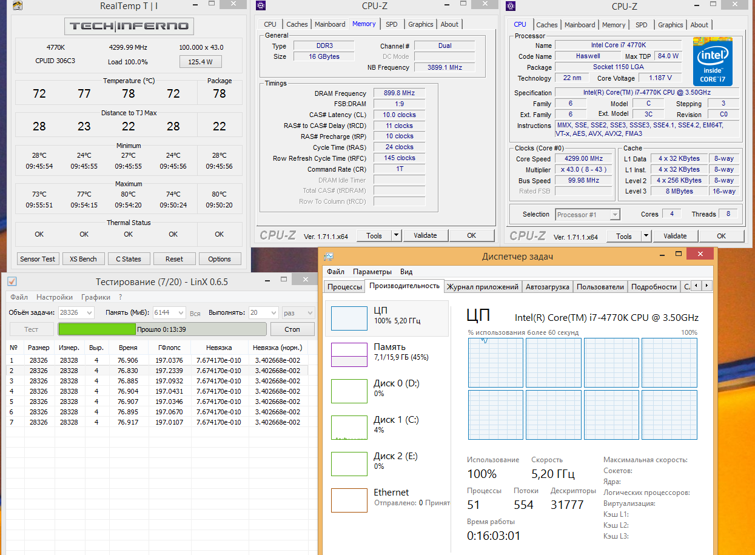Click OK in right CPU-Z window
755x555 pixels.
coord(721,236)
